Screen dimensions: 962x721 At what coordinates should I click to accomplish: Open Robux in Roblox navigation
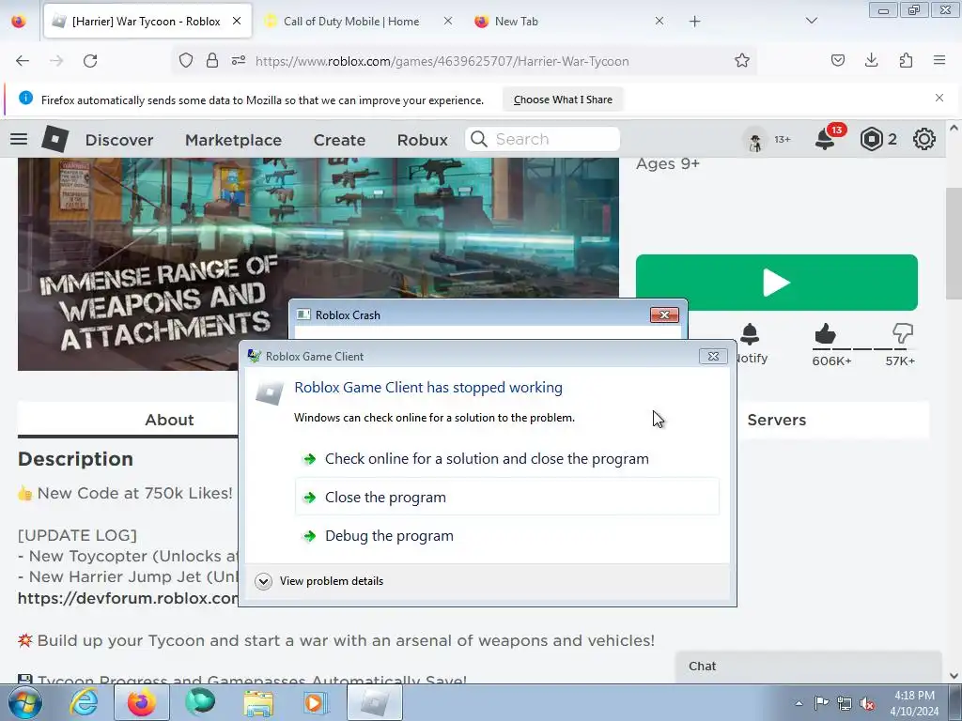pyautogui.click(x=422, y=140)
